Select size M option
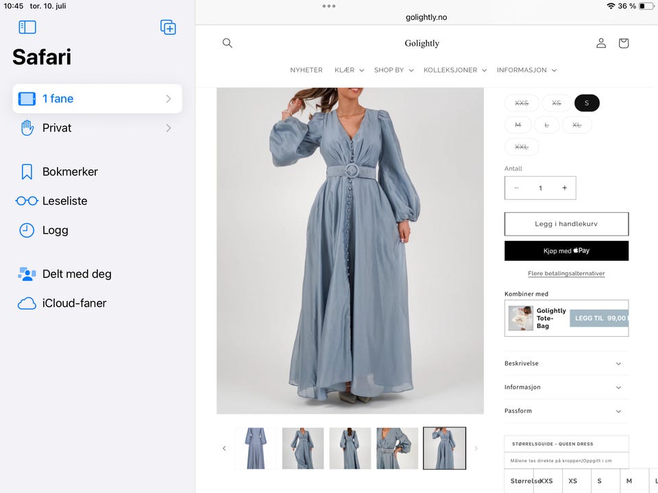This screenshot has height=493, width=658. pyautogui.click(x=518, y=125)
